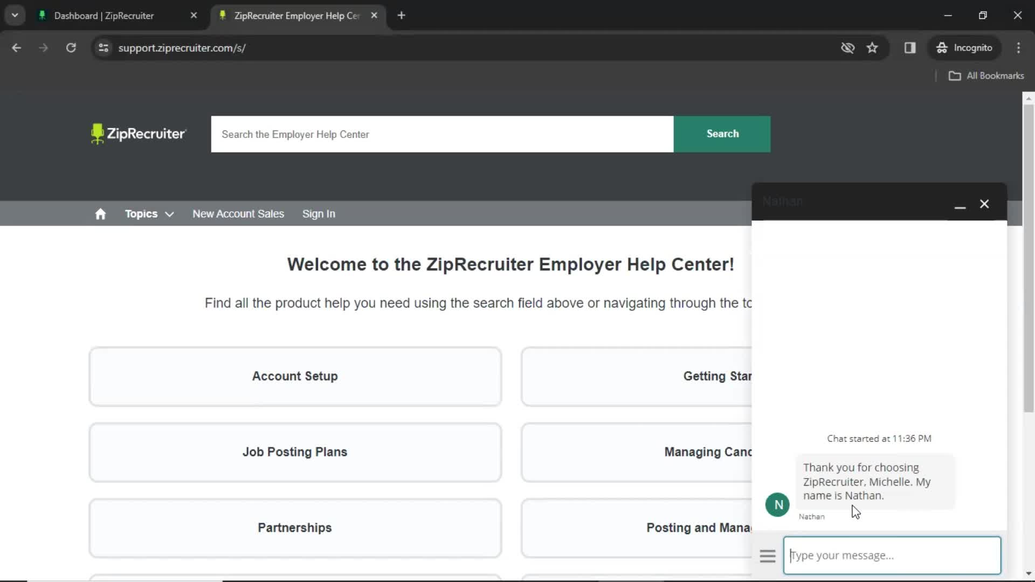1035x582 pixels.
Task: Open the Job Posting Plans topic card
Action: click(x=295, y=452)
